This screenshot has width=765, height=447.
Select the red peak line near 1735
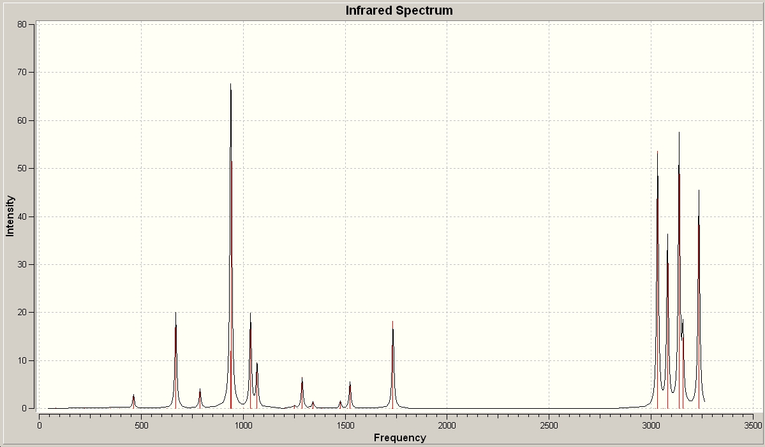[x=393, y=365]
